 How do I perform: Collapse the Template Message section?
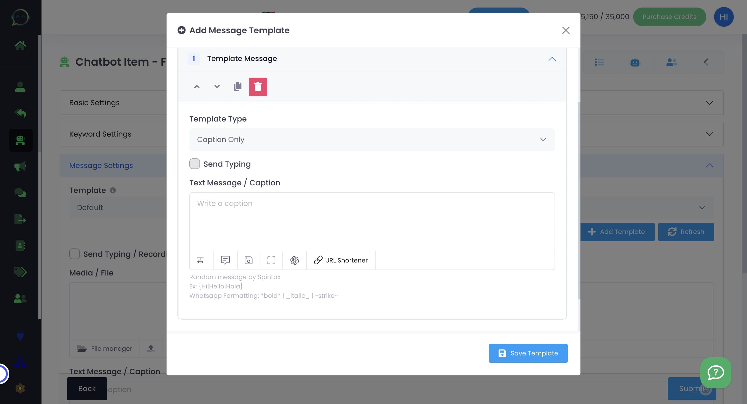552,59
